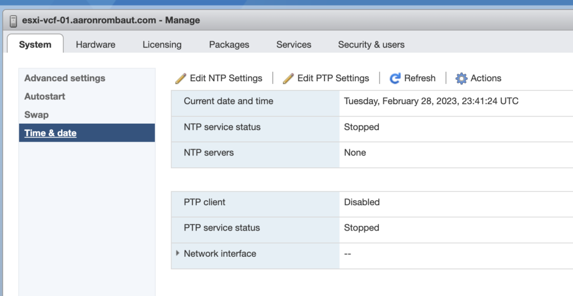573x296 pixels.
Task: Open Advanced settings in the sidebar
Action: pos(65,78)
